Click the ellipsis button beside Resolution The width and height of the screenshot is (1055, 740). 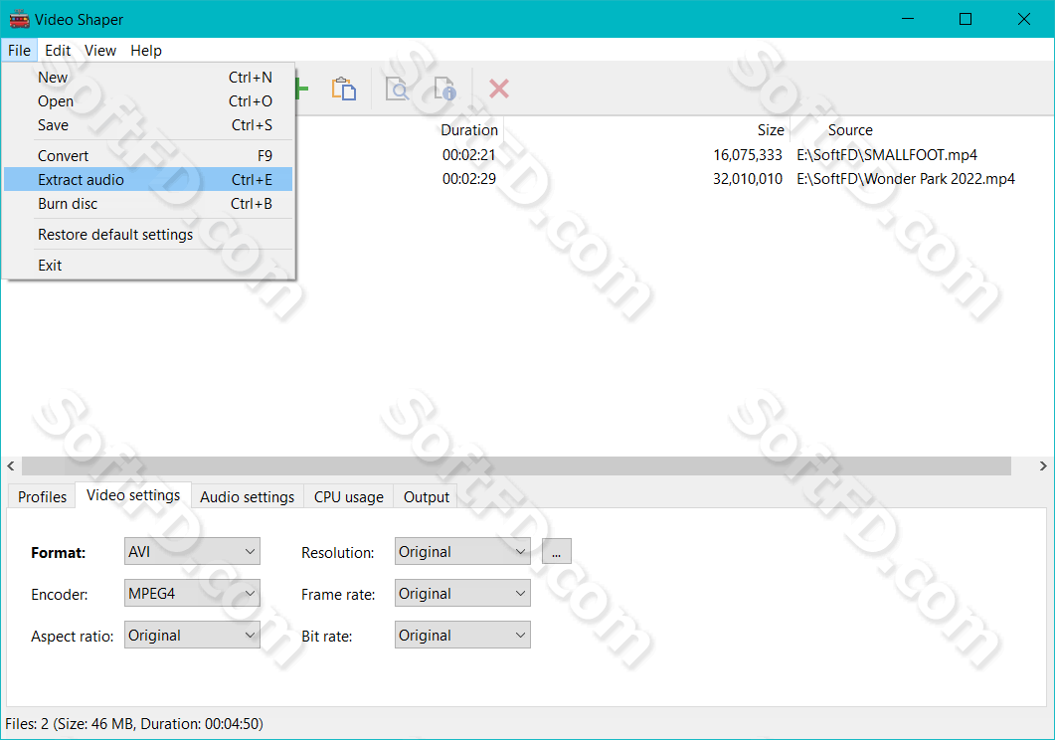[557, 552]
